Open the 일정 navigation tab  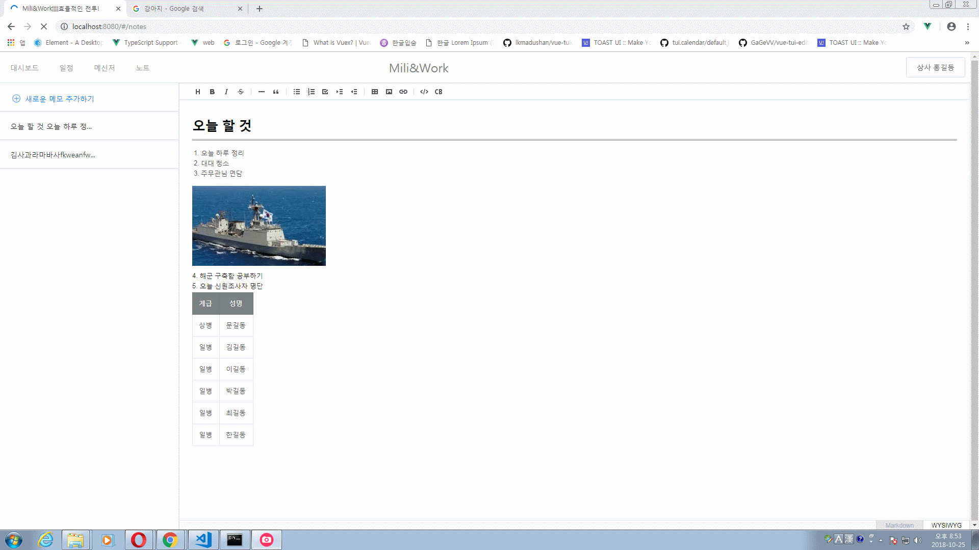(66, 68)
